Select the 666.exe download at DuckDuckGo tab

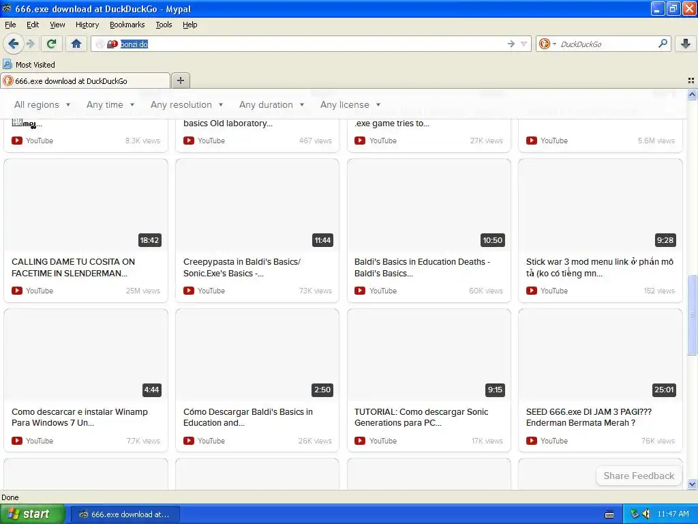(85, 81)
